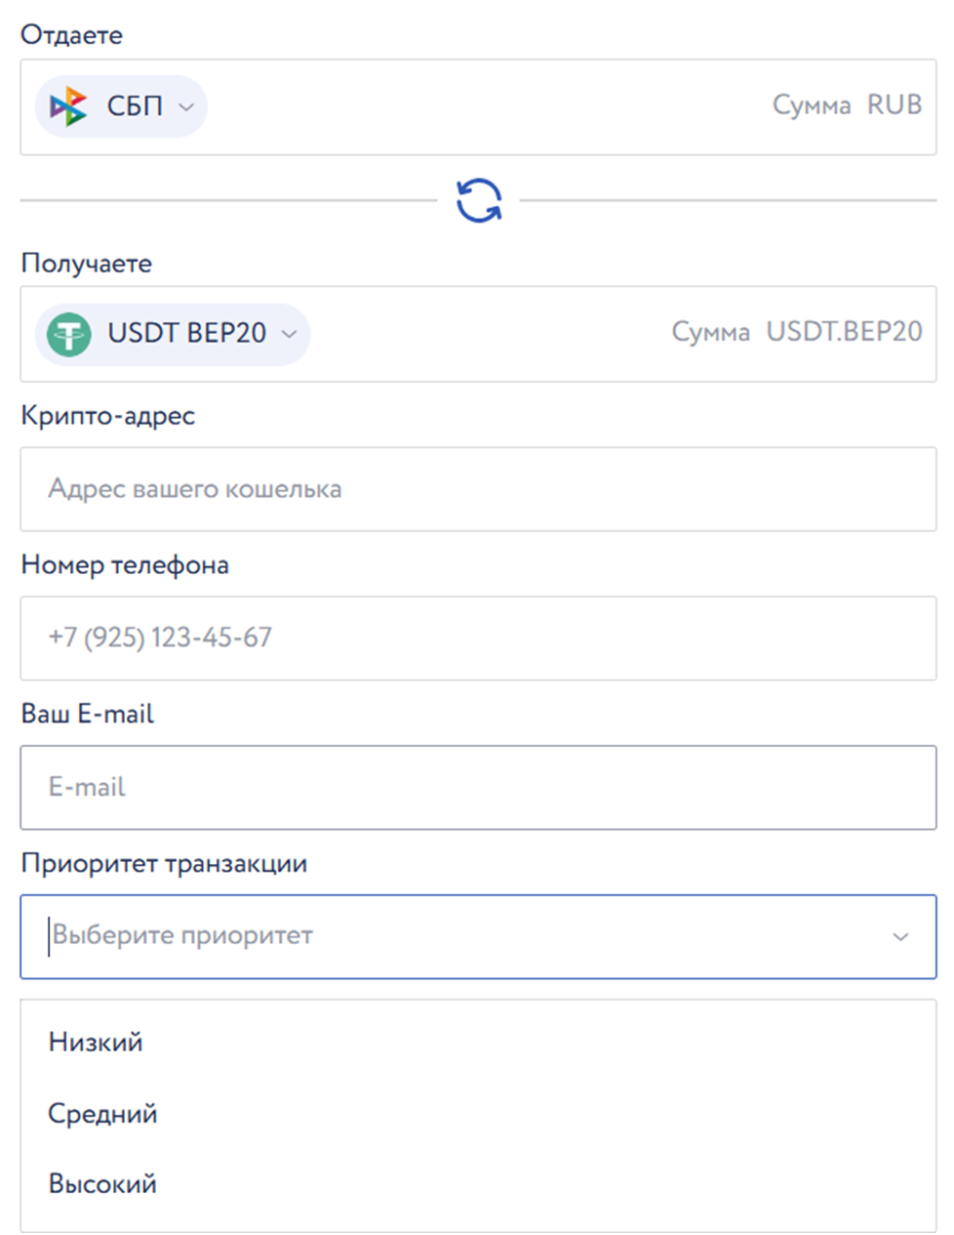The width and height of the screenshot is (954, 1235).
Task: Click the colorful СБП logo icon
Action: (68, 106)
